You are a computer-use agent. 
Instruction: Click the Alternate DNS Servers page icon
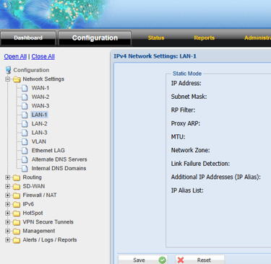25,159
